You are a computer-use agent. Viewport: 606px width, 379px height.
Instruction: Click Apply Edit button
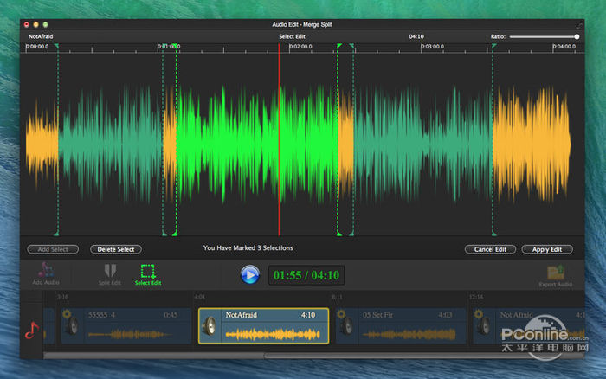tap(546, 249)
